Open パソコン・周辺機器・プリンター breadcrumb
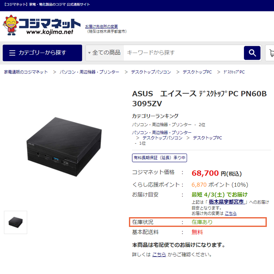 [x=89, y=72]
